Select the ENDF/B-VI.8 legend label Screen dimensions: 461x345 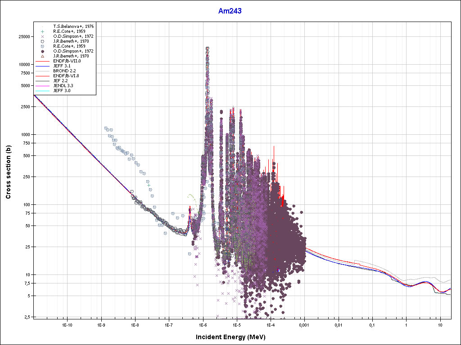click(x=66, y=76)
